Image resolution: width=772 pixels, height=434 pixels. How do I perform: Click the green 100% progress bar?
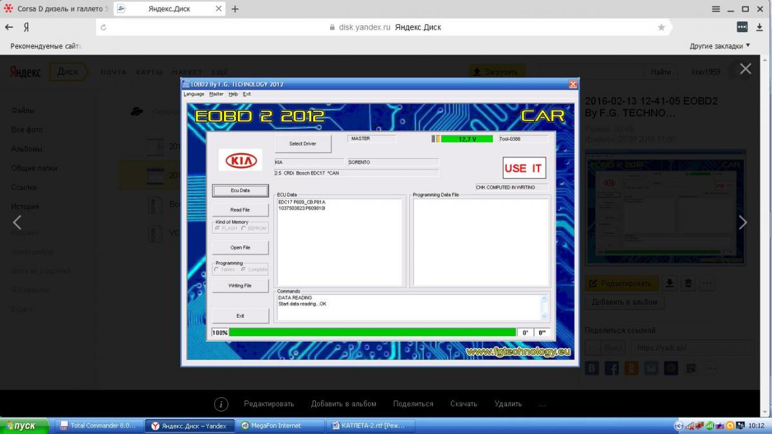pyautogui.click(x=372, y=332)
